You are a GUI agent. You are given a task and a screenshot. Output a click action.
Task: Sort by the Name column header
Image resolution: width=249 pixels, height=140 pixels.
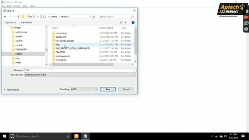(x=54, y=28)
